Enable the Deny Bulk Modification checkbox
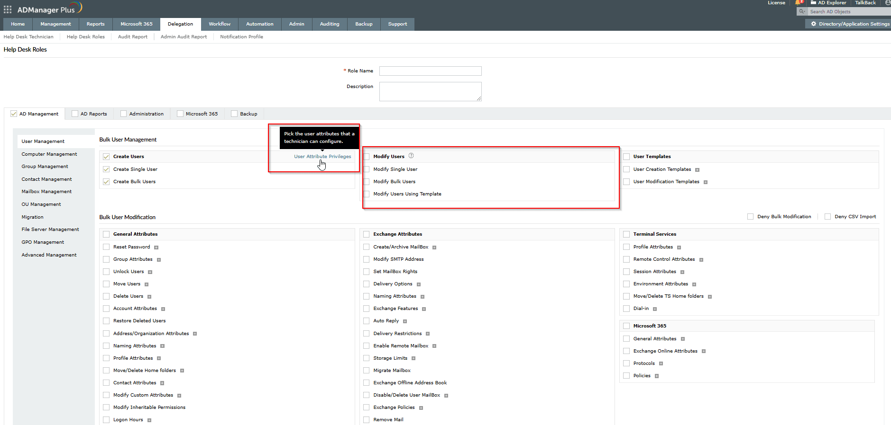This screenshot has width=891, height=425. click(x=750, y=217)
